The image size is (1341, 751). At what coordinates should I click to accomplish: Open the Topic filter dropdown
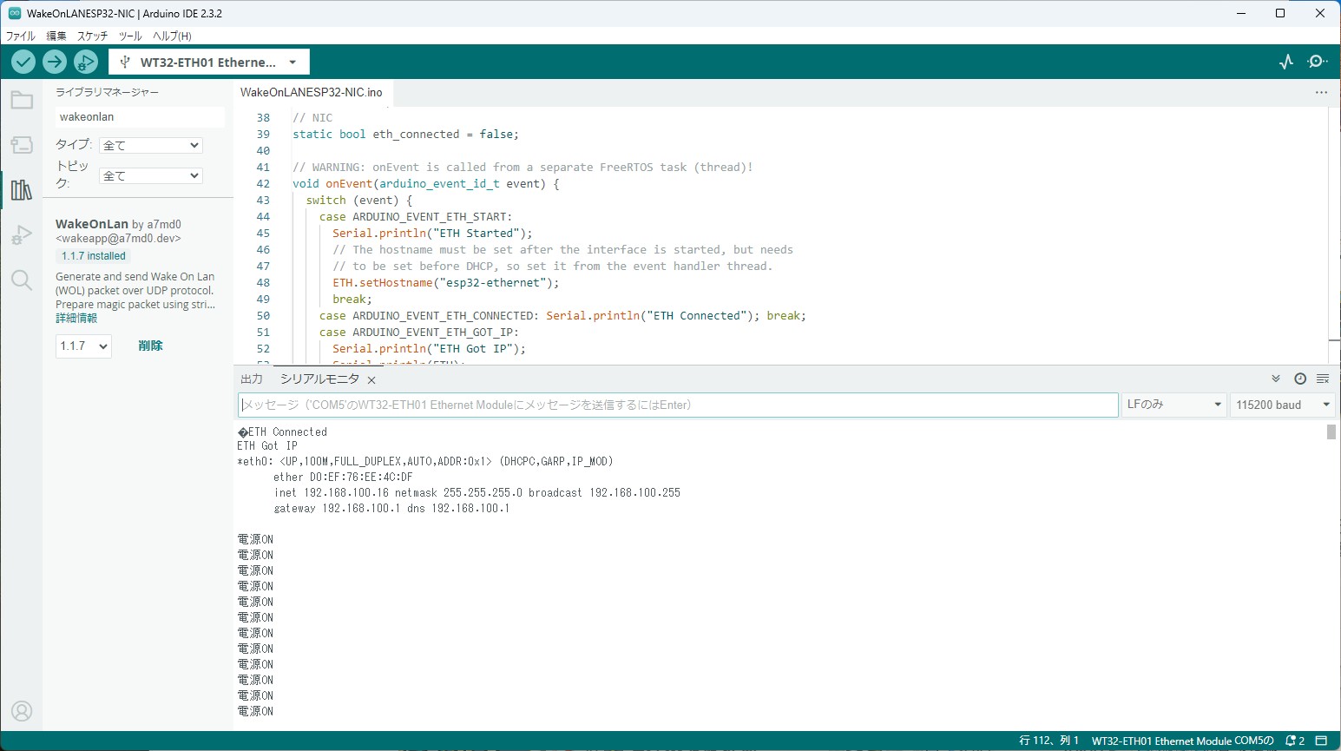151,175
